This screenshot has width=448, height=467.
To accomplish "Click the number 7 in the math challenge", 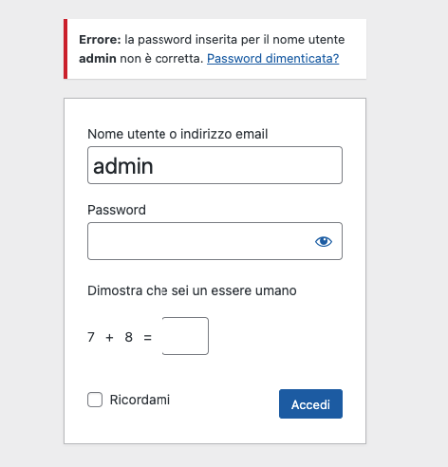I will tap(91, 337).
